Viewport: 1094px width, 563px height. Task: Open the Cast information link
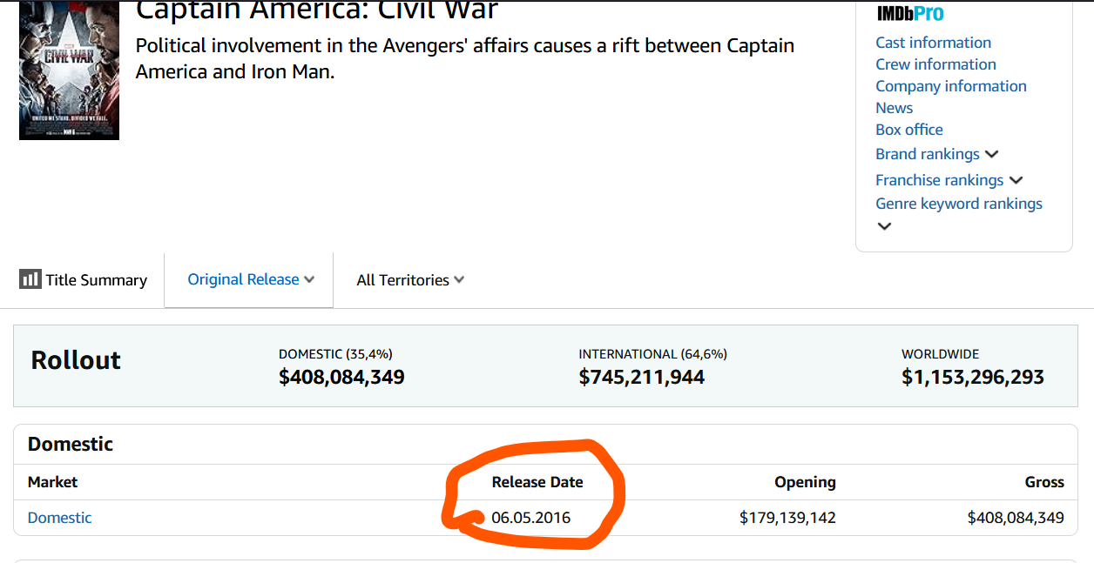tap(933, 43)
